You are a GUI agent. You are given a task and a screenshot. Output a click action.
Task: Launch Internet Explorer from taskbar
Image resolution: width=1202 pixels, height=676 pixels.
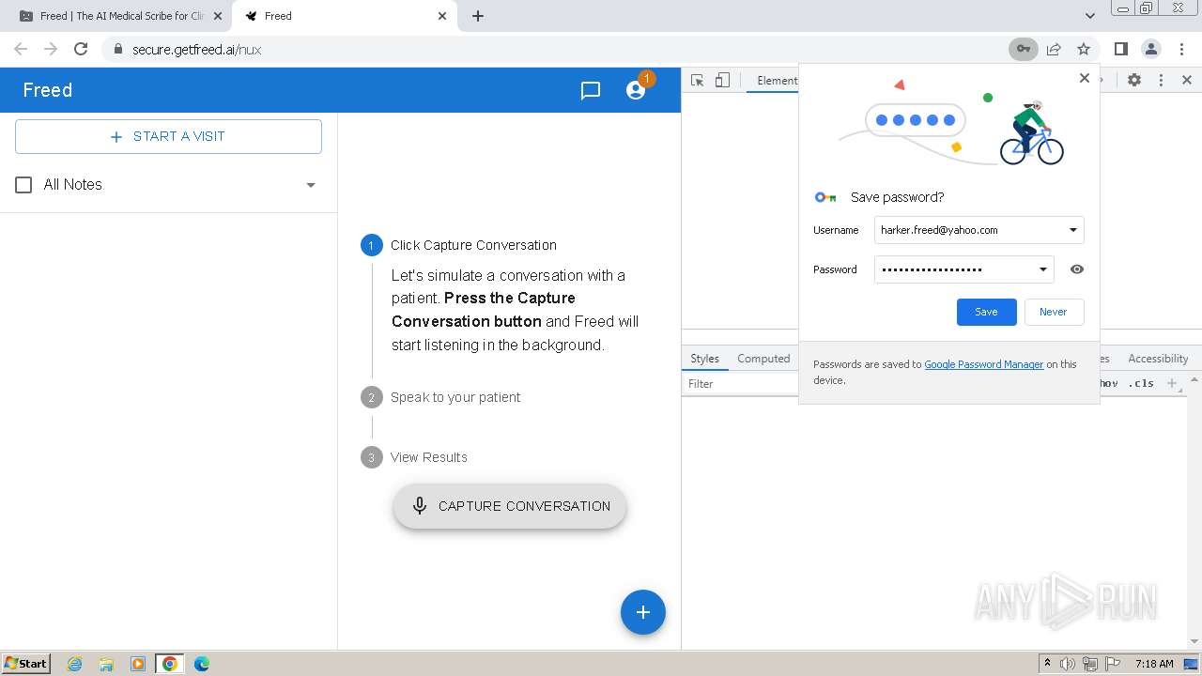point(75,664)
